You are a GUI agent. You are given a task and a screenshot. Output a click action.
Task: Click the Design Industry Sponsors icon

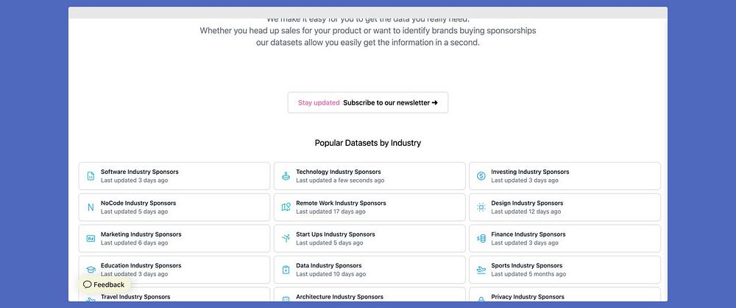tap(481, 208)
